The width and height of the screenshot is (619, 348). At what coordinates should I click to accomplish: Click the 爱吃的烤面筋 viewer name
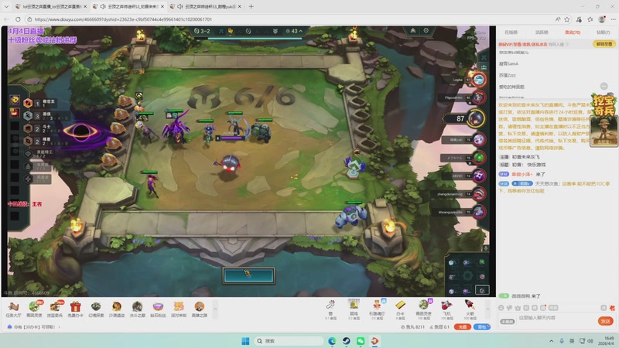(511, 87)
